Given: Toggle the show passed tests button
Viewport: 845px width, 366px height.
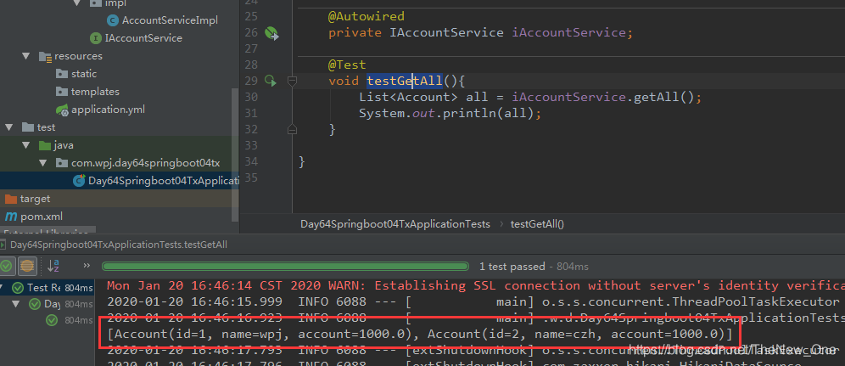Looking at the screenshot, I should pos(7,265).
